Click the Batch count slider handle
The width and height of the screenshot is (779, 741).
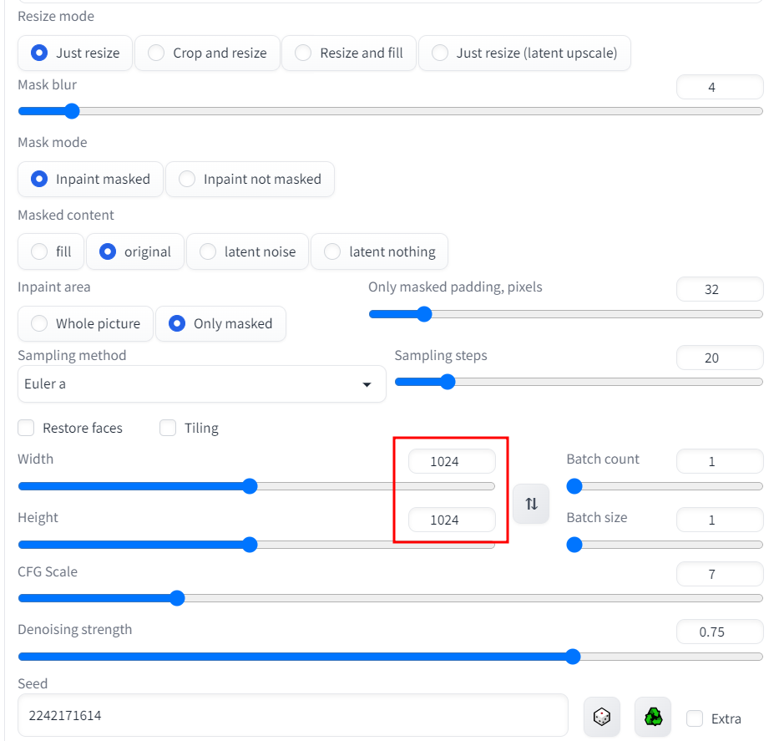[x=574, y=486]
